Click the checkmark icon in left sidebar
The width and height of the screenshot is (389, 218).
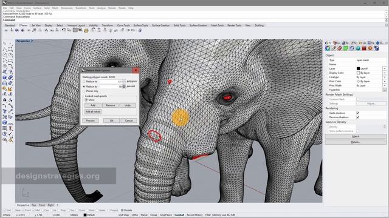pos(10,134)
